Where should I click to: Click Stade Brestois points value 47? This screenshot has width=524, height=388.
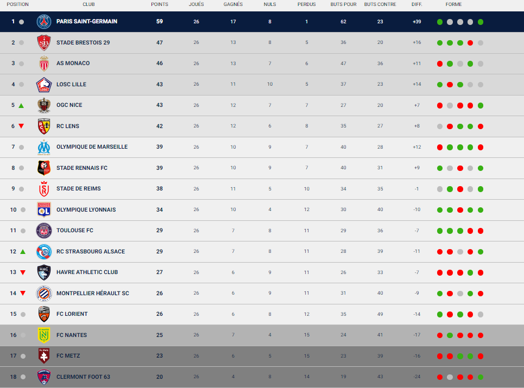pos(160,43)
